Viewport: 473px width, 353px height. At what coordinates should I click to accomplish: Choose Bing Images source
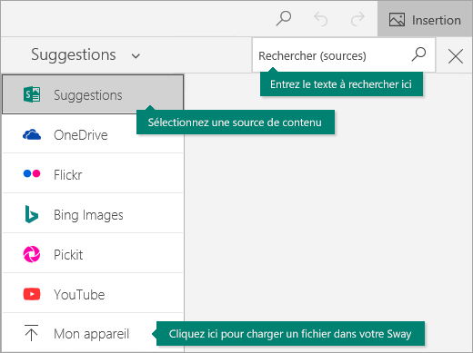[x=93, y=214]
